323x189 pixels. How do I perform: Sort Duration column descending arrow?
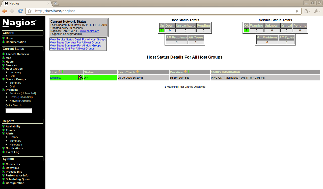(188, 72)
